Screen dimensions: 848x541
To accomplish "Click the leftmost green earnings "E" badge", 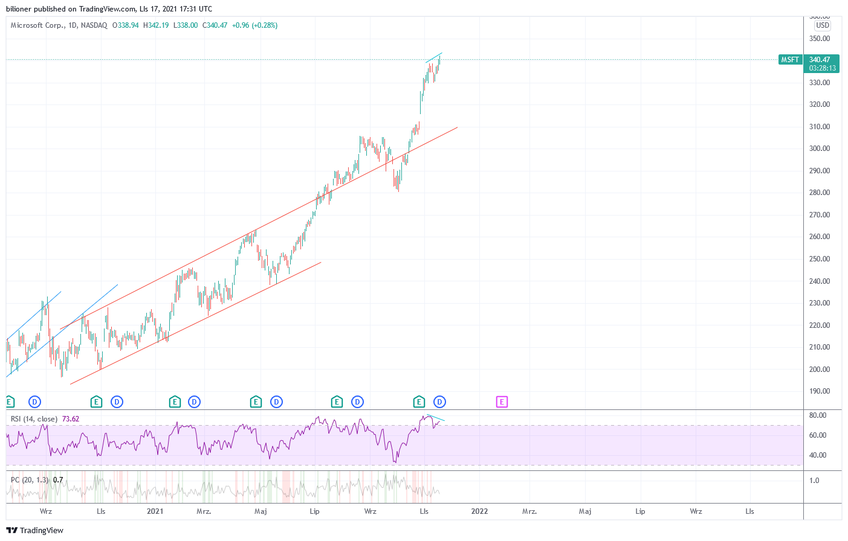I will click(8, 401).
